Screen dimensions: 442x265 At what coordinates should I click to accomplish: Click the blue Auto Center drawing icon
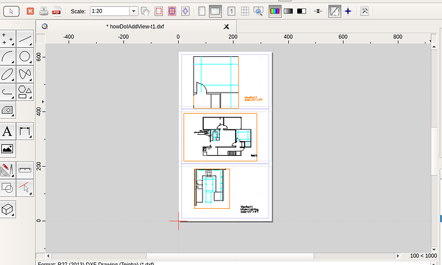tap(185, 11)
